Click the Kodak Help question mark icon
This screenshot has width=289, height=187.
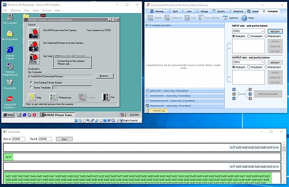32,97
